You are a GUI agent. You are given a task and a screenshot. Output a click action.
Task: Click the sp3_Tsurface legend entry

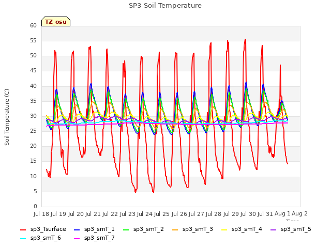click(43, 229)
